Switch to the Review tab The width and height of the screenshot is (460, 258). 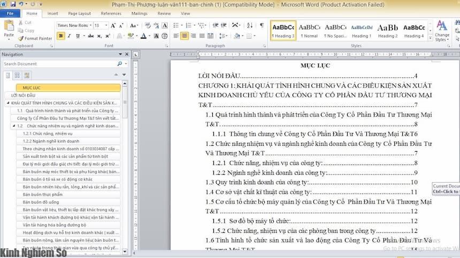164,13
